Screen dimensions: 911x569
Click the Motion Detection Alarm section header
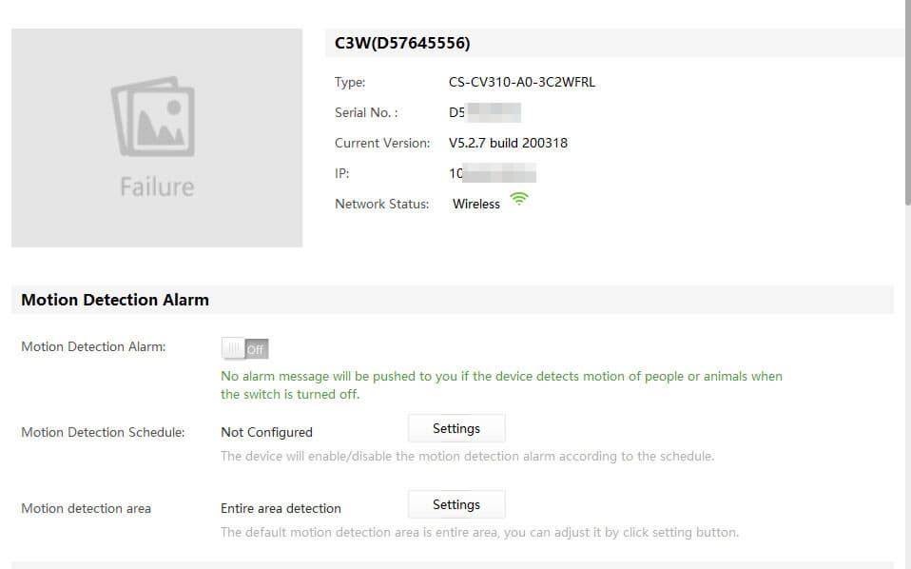click(x=115, y=300)
